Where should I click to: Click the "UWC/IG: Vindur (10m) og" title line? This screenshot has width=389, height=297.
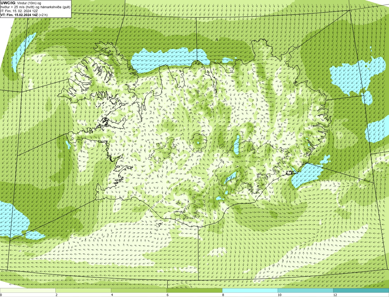click(21, 3)
